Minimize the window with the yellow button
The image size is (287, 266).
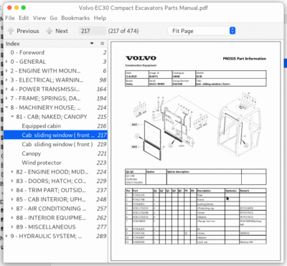coord(17,8)
